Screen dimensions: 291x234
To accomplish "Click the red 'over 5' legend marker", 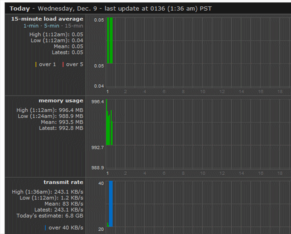I will [x=63, y=64].
